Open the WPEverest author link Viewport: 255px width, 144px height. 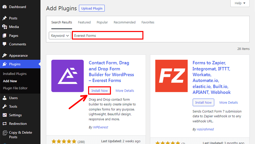point(100,127)
